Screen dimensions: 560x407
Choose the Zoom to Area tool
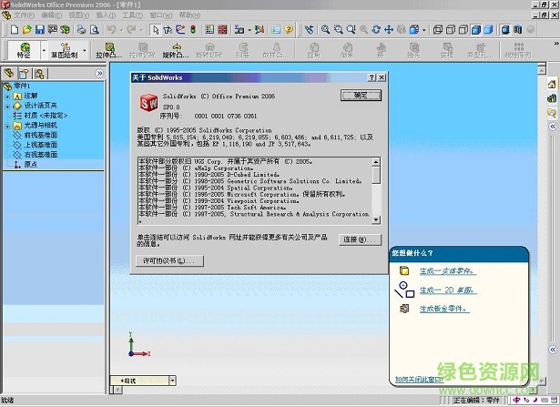pos(338,30)
